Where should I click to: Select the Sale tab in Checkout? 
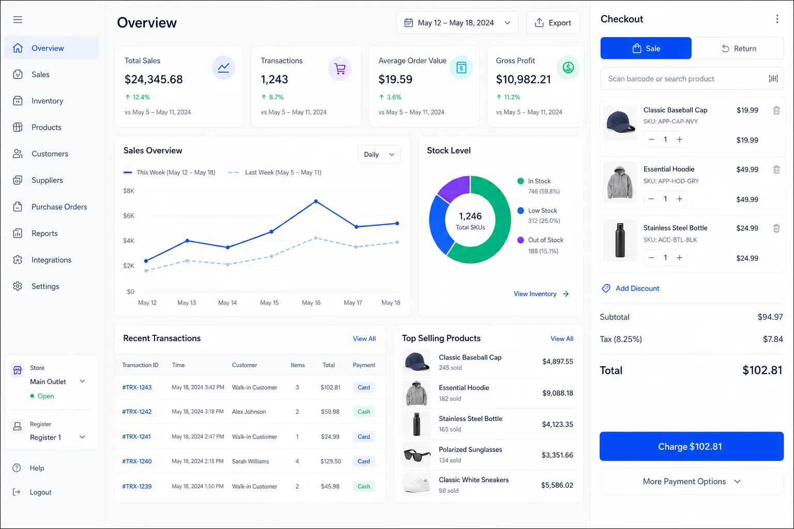[x=646, y=48]
